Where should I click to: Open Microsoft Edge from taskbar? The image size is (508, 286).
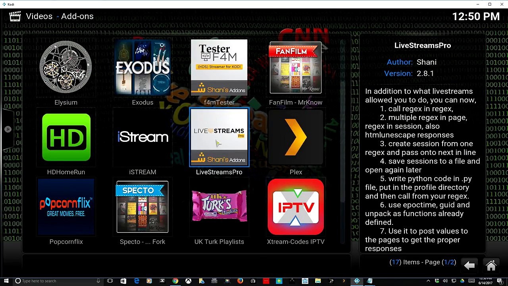point(137,281)
